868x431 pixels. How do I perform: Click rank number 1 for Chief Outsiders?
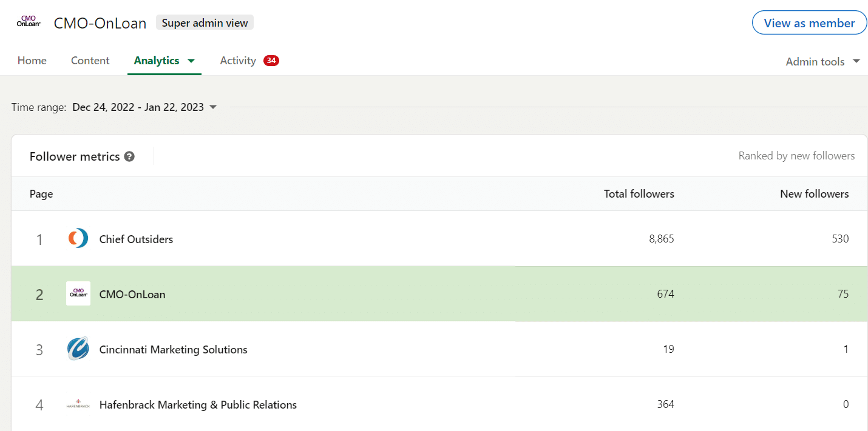coord(39,239)
